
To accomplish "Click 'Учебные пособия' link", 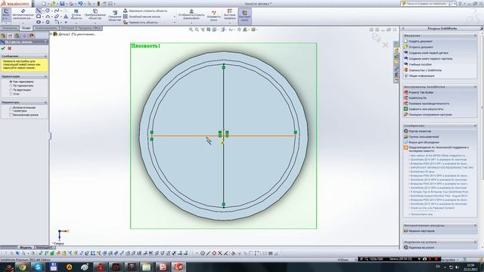I will [420, 64].
